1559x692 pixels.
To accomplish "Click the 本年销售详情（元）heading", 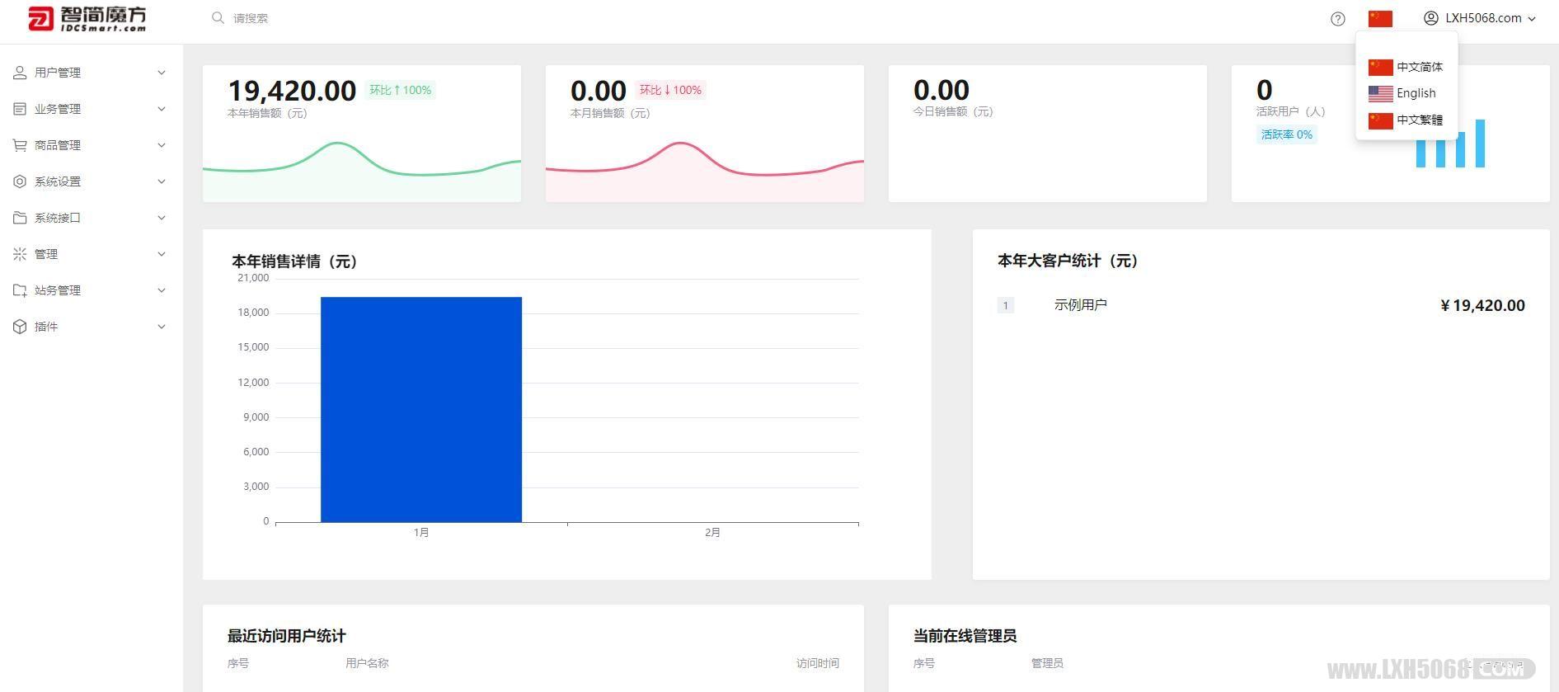I will pyautogui.click(x=294, y=261).
